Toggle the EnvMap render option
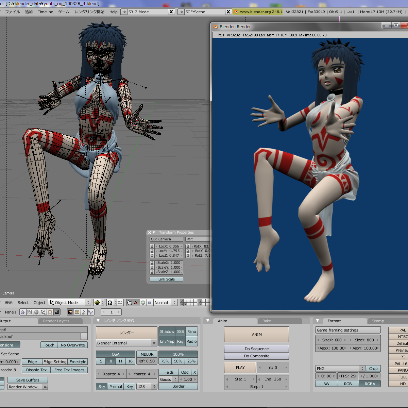This screenshot has width=408, height=408. [167, 341]
